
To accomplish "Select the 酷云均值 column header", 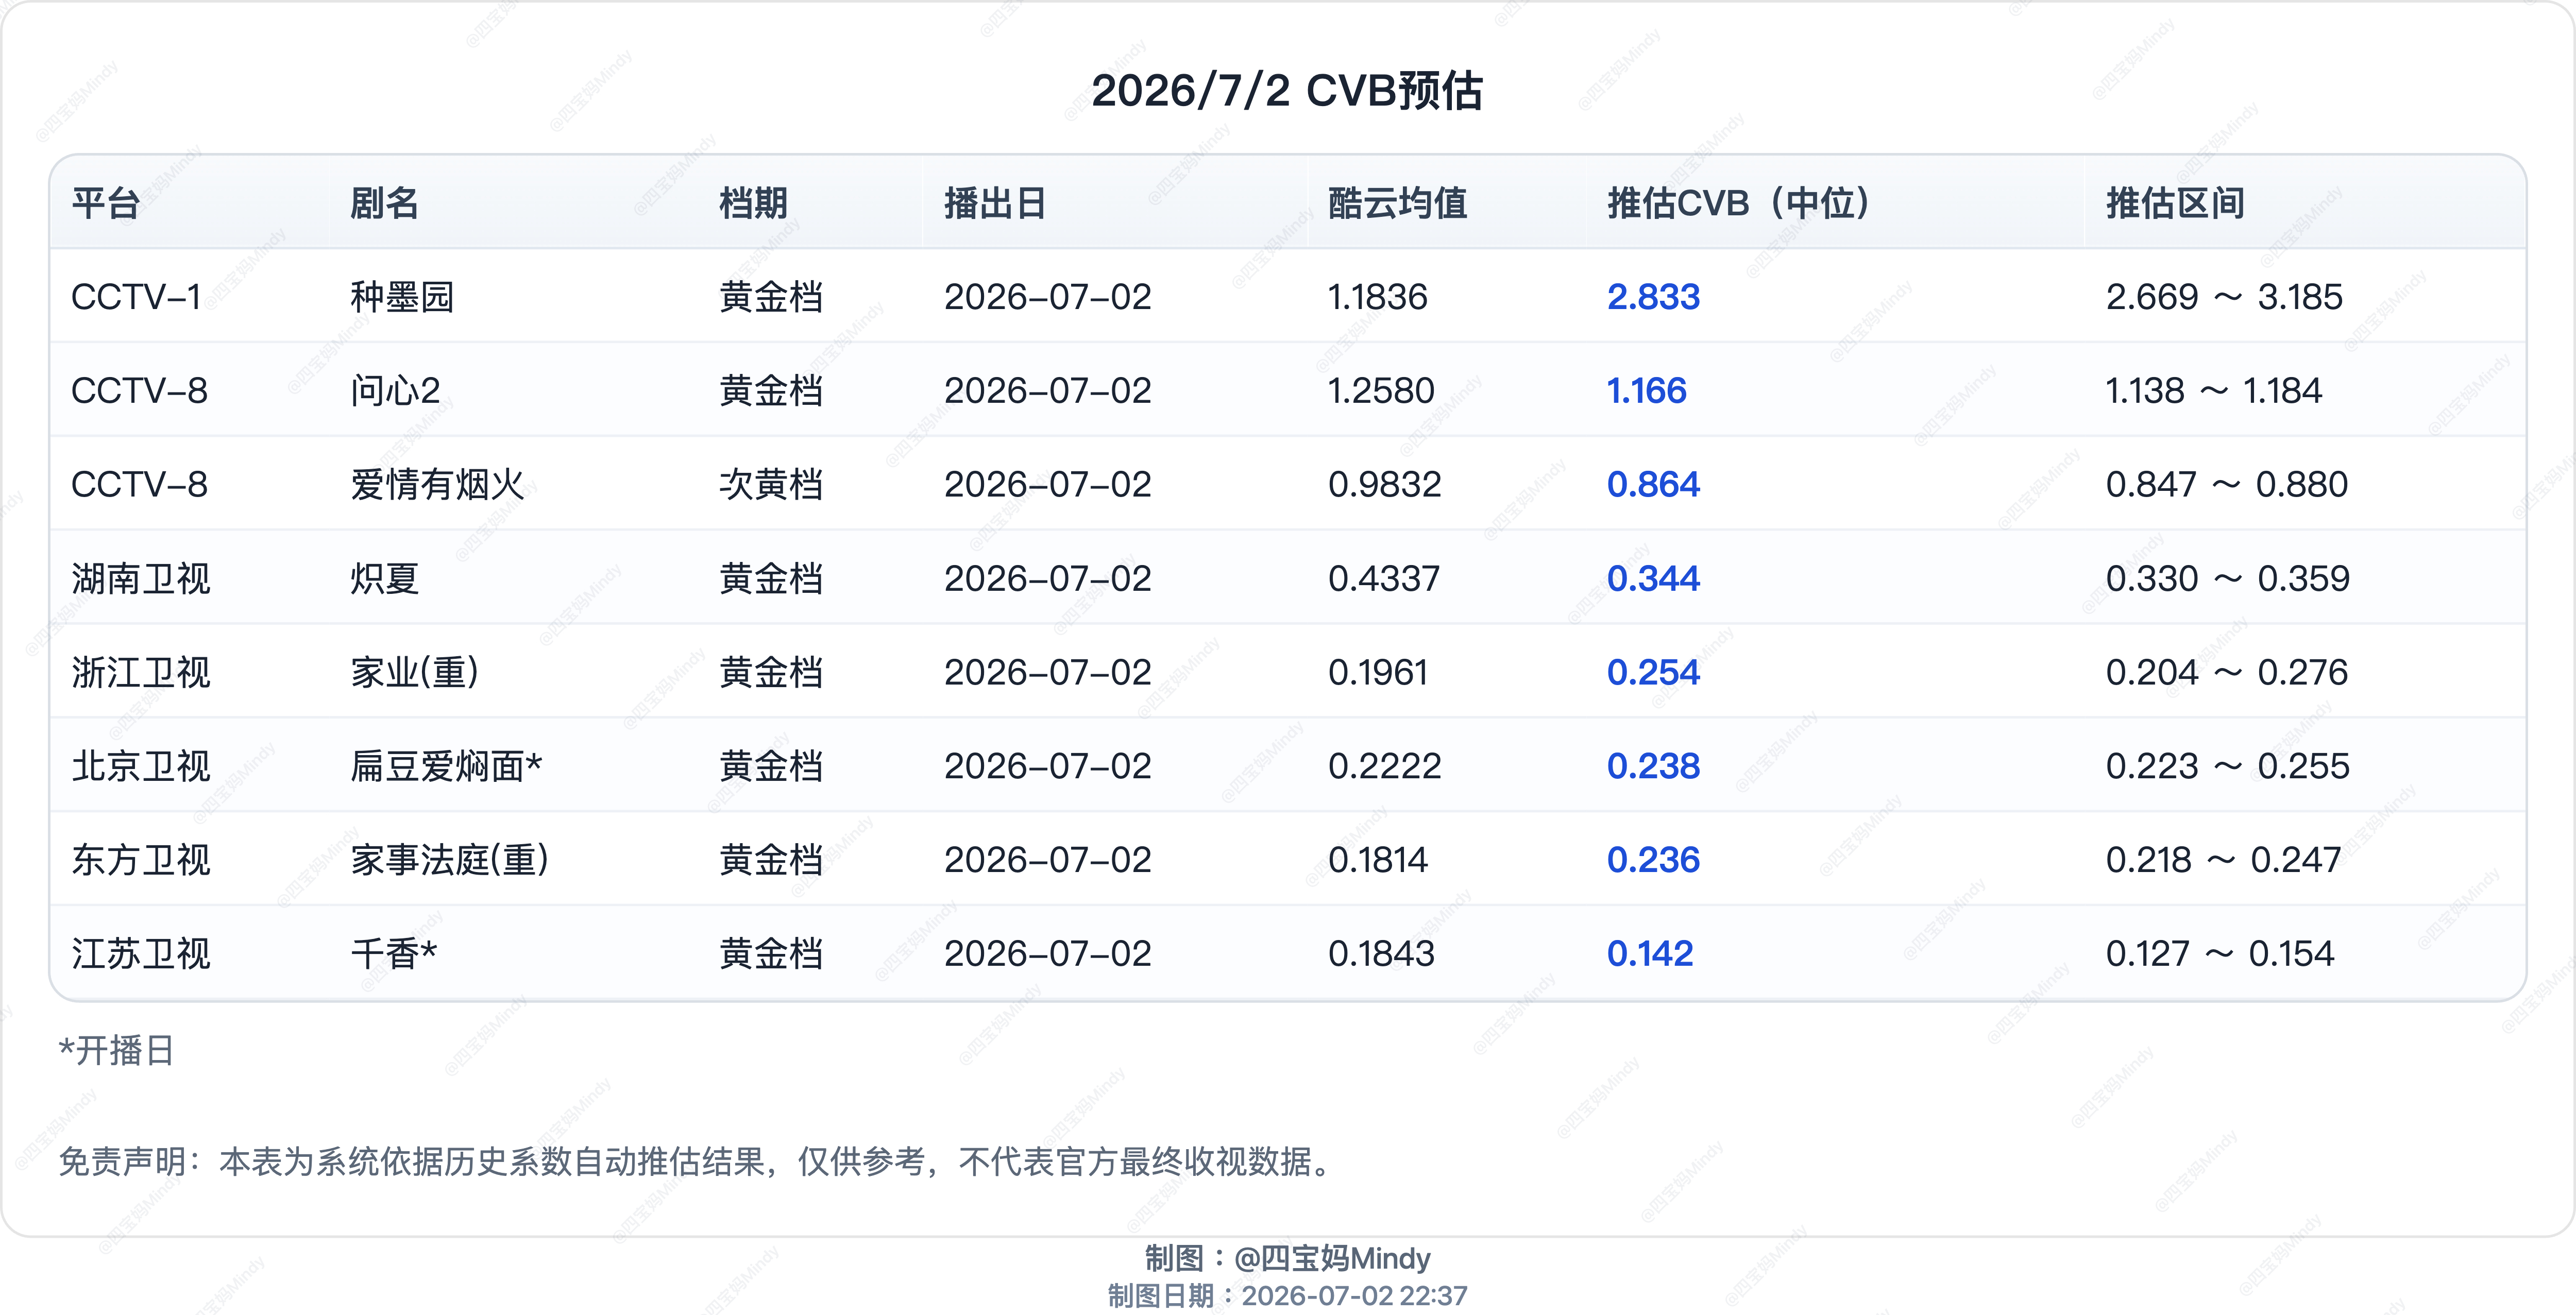I will pos(1397,203).
